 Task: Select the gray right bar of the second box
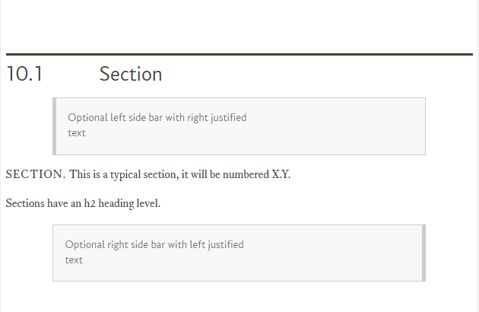423,253
